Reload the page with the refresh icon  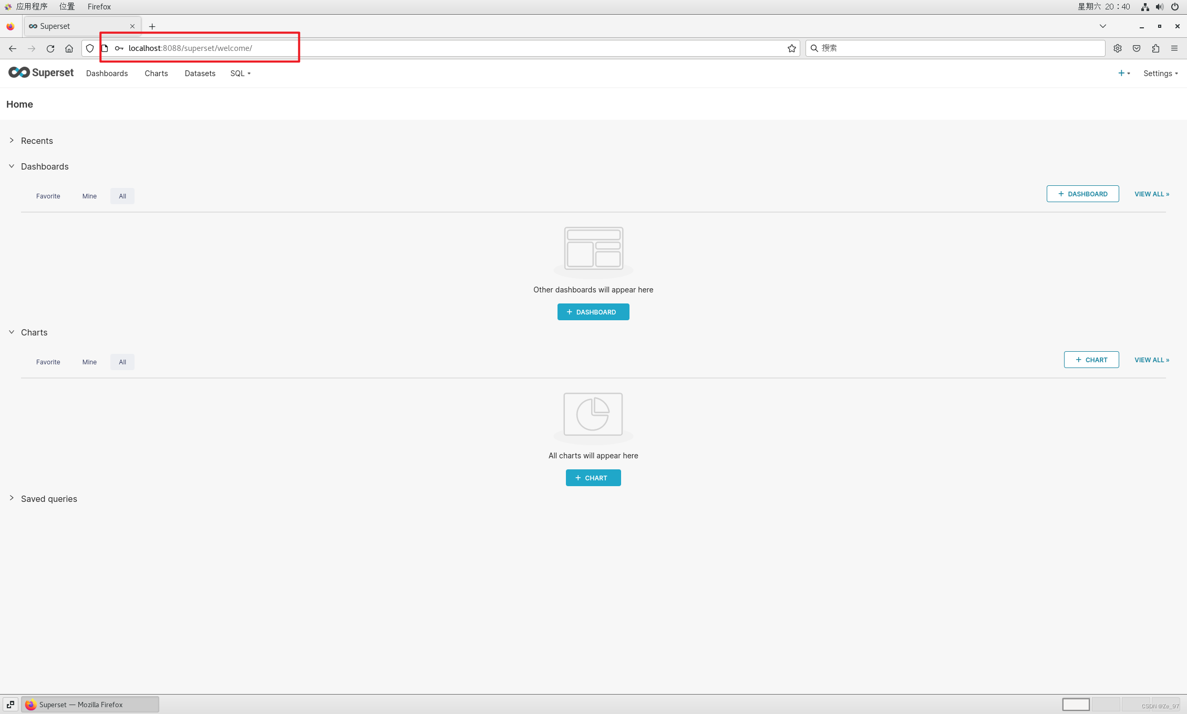tap(50, 48)
